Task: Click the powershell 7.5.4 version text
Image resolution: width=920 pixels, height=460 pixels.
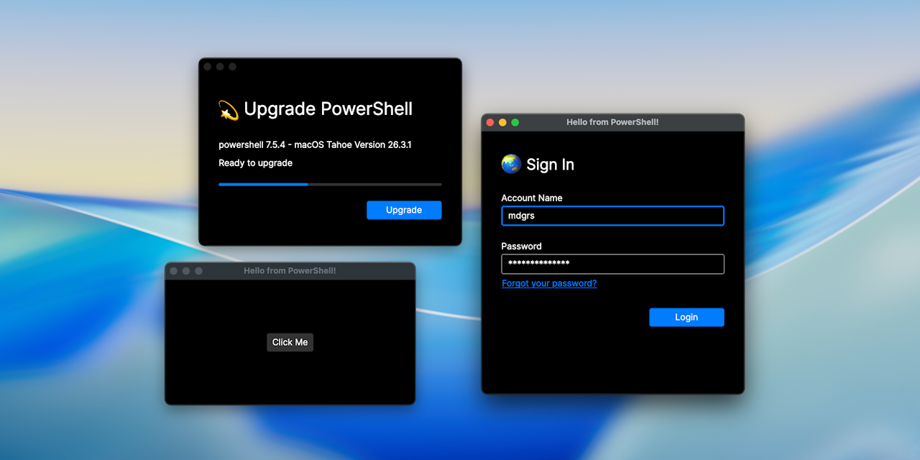Action: click(x=315, y=144)
